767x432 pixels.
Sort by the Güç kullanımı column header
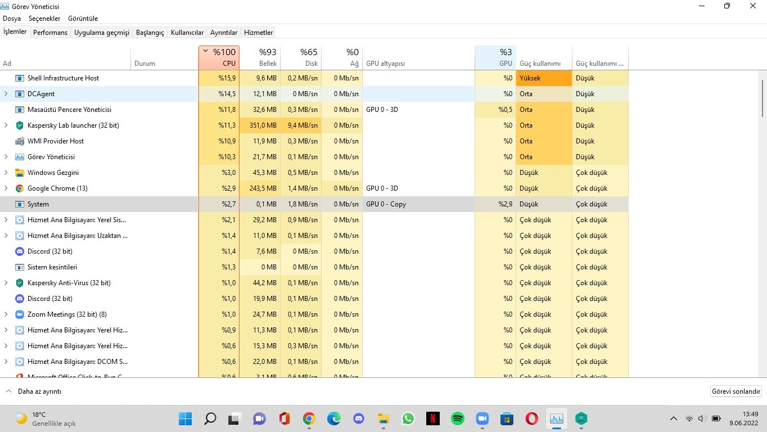[544, 58]
